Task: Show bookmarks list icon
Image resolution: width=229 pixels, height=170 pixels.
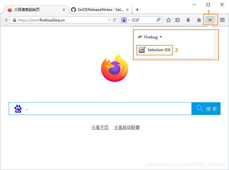Action: [178, 20]
